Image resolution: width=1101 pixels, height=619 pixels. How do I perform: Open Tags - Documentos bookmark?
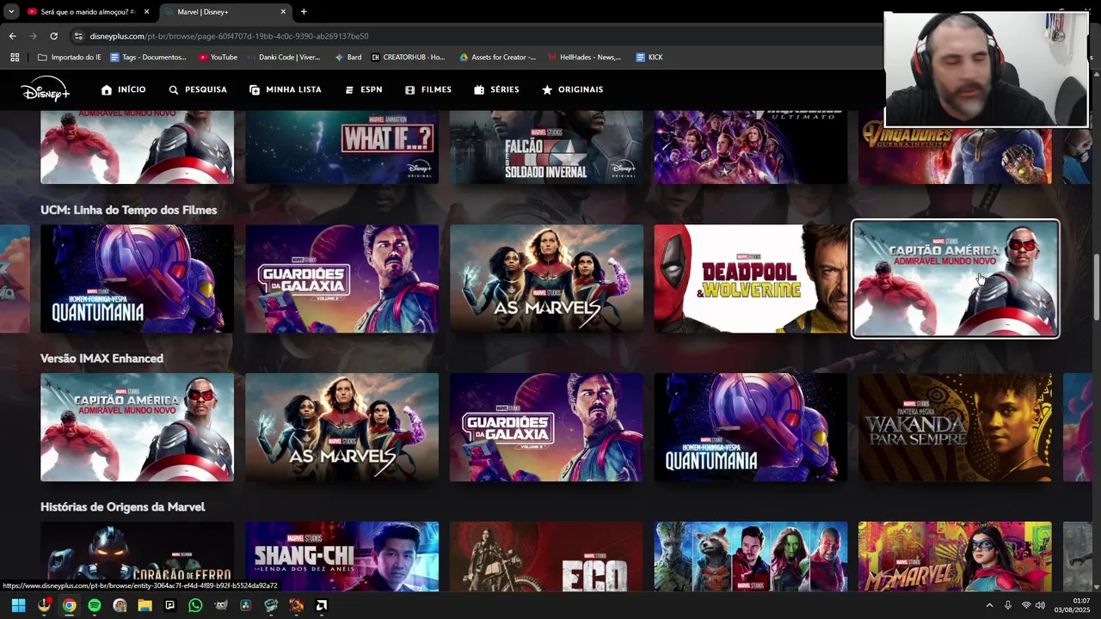[148, 58]
